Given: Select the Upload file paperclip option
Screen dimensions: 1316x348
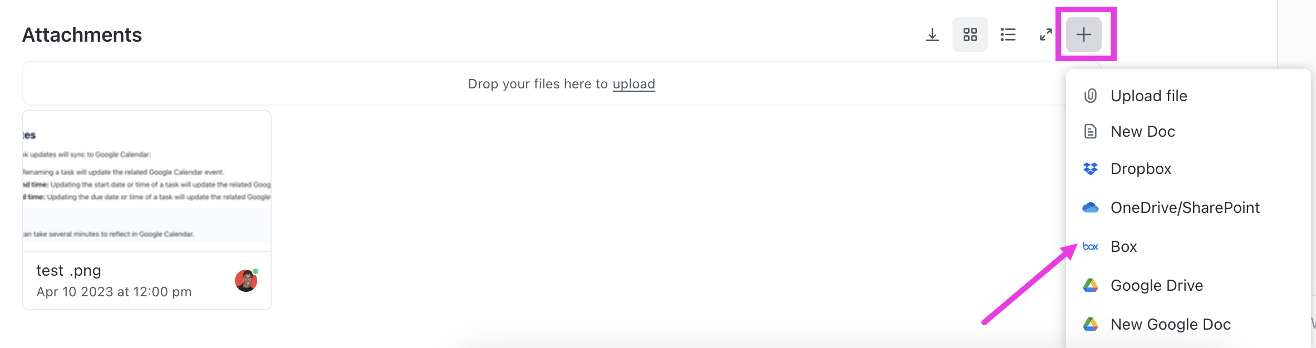Looking at the screenshot, I should point(1148,95).
